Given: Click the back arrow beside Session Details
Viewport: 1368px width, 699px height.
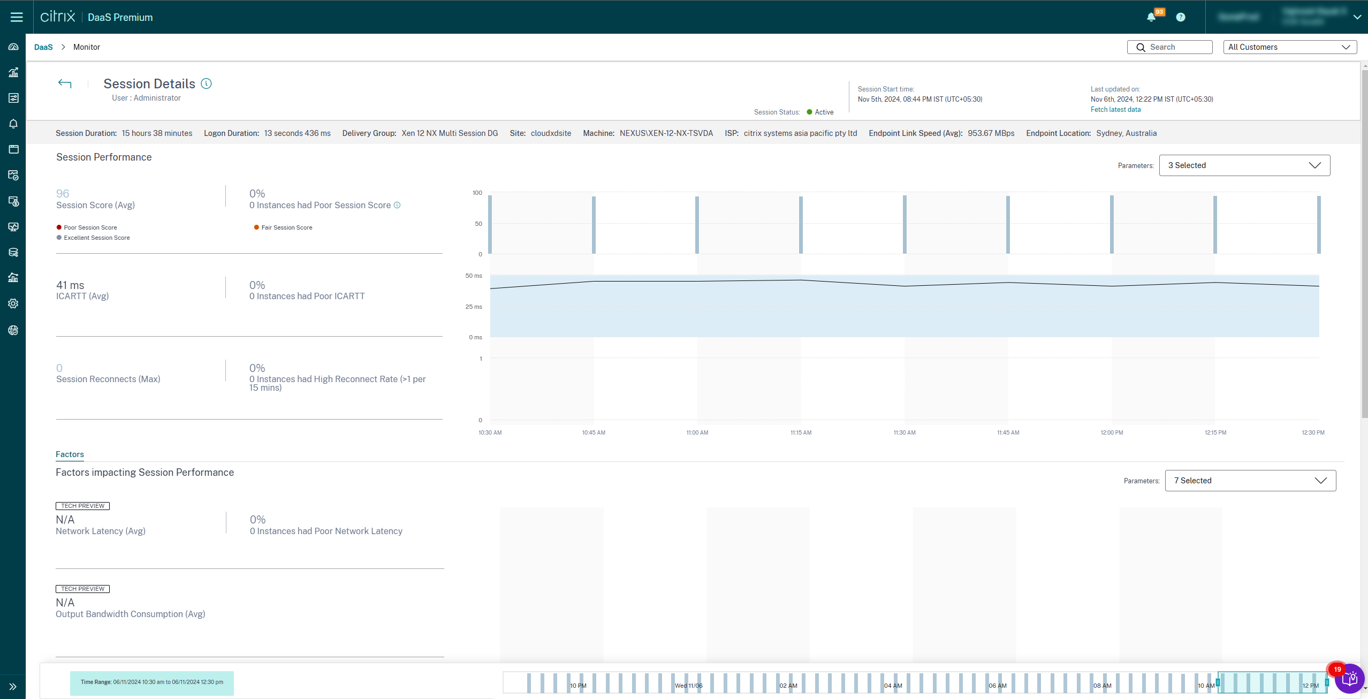Looking at the screenshot, I should (x=65, y=83).
